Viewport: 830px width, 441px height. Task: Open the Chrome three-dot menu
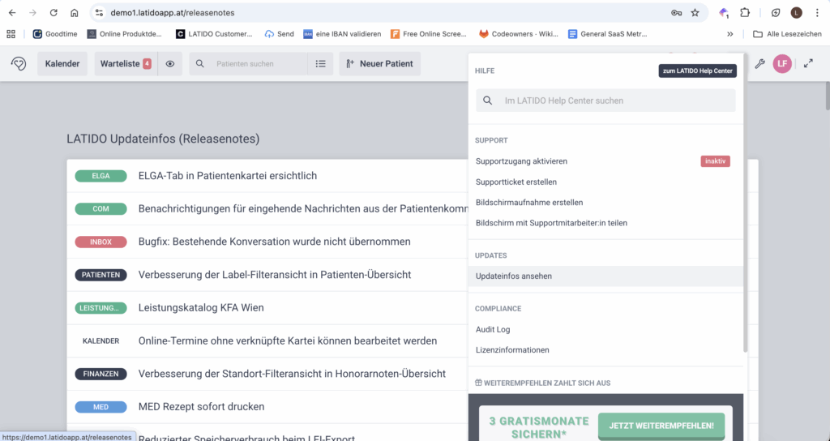point(817,13)
